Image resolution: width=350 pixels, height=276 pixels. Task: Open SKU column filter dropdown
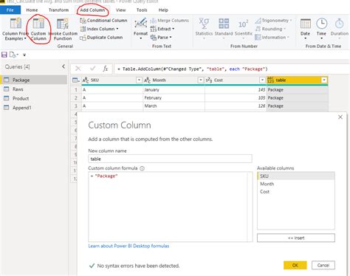[139, 80]
